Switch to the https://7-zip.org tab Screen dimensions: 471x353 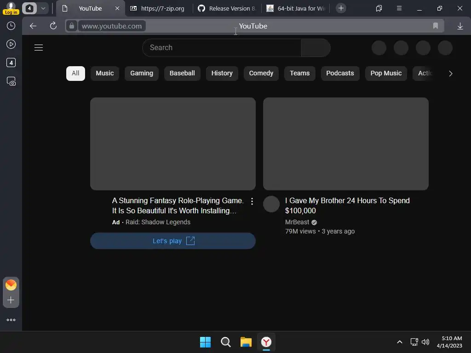coord(158,8)
